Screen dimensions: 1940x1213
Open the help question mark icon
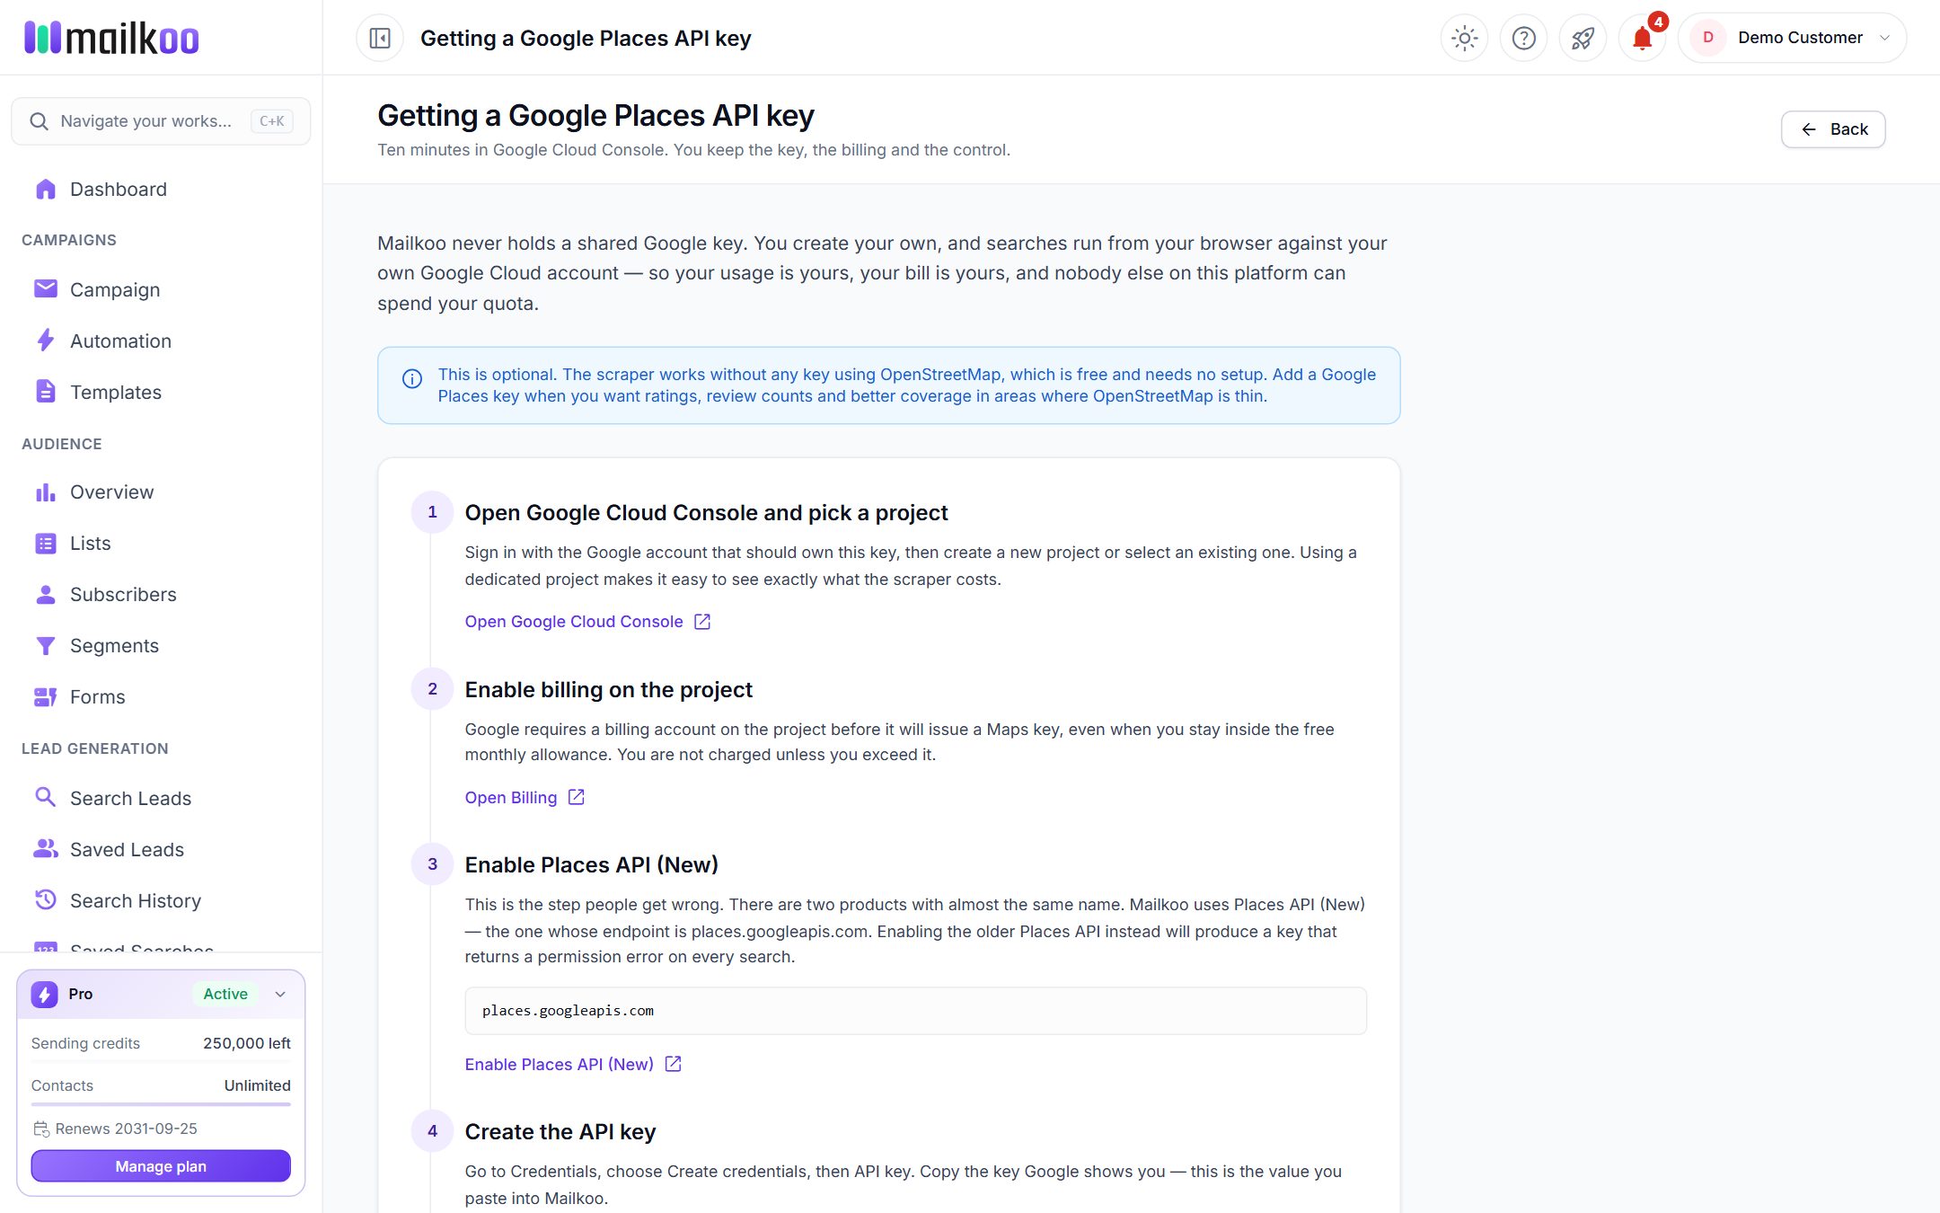(1524, 38)
